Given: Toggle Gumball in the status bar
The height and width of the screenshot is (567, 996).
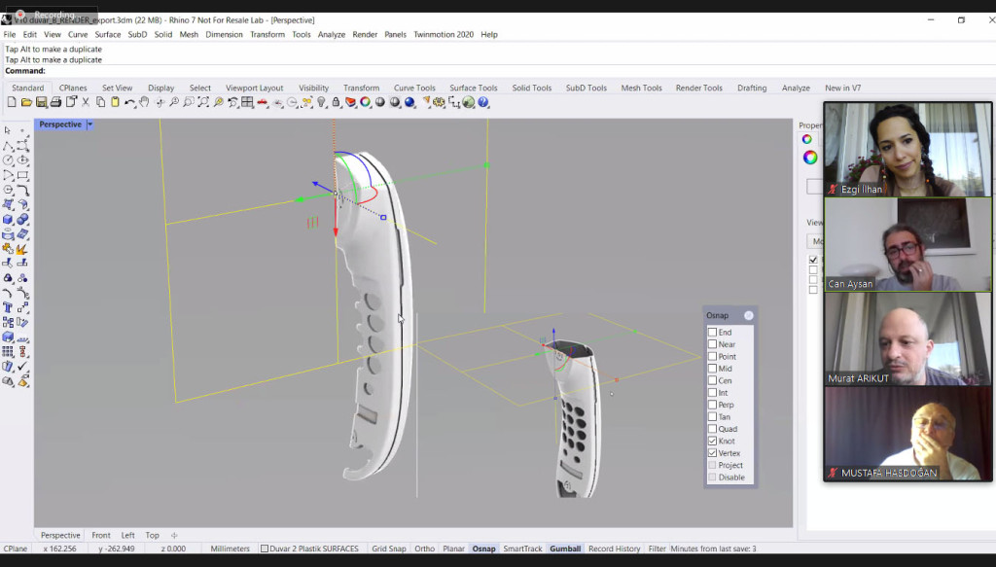Looking at the screenshot, I should pyautogui.click(x=565, y=549).
